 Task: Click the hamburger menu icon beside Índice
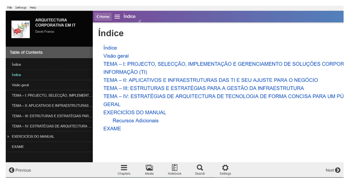(117, 17)
